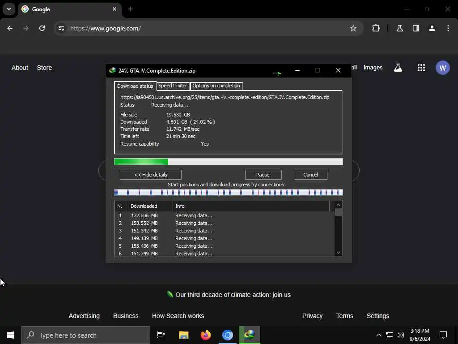Go forward in Chrome
Screen dimensions: 458x344
(x=26, y=28)
